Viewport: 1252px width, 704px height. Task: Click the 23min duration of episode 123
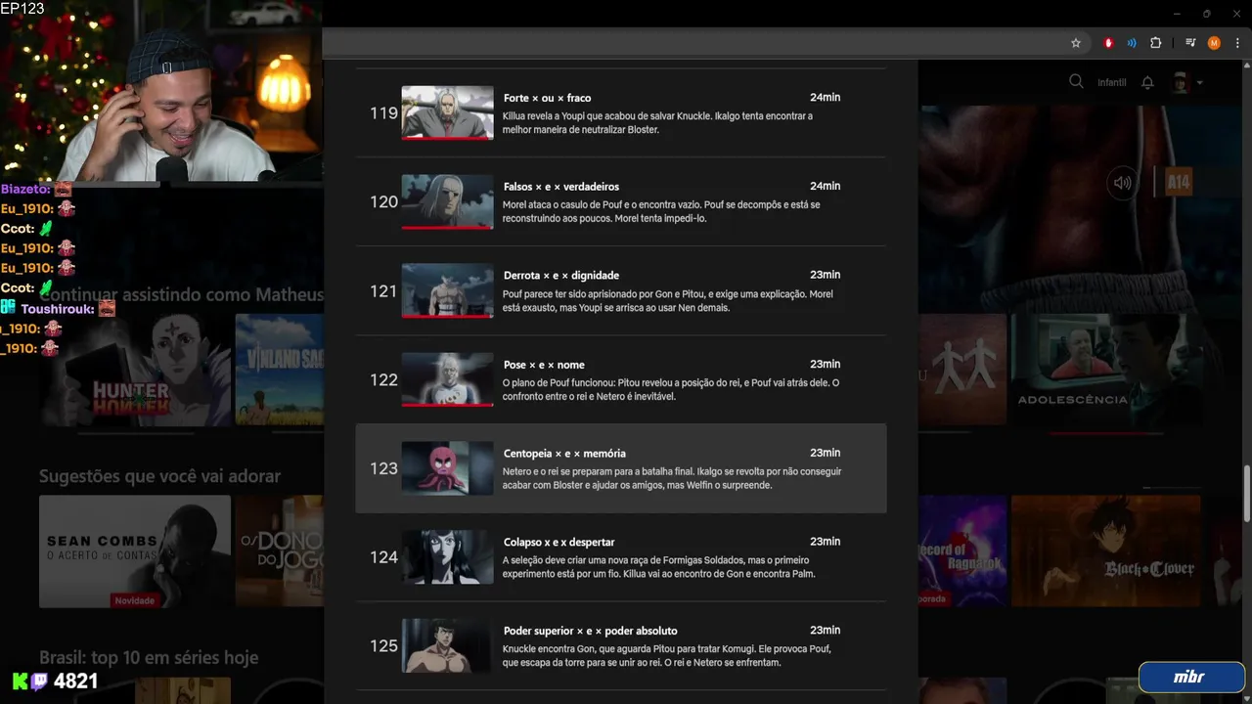[x=825, y=453]
